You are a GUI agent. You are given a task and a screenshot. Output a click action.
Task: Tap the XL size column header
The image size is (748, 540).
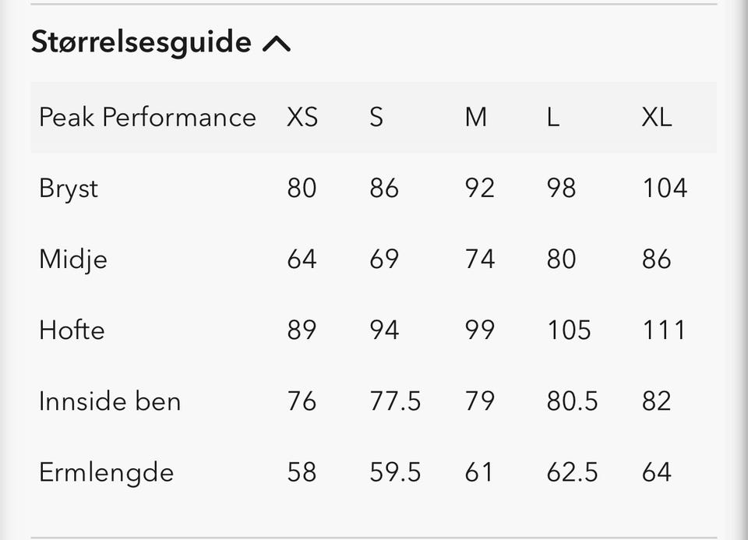pyautogui.click(x=656, y=117)
